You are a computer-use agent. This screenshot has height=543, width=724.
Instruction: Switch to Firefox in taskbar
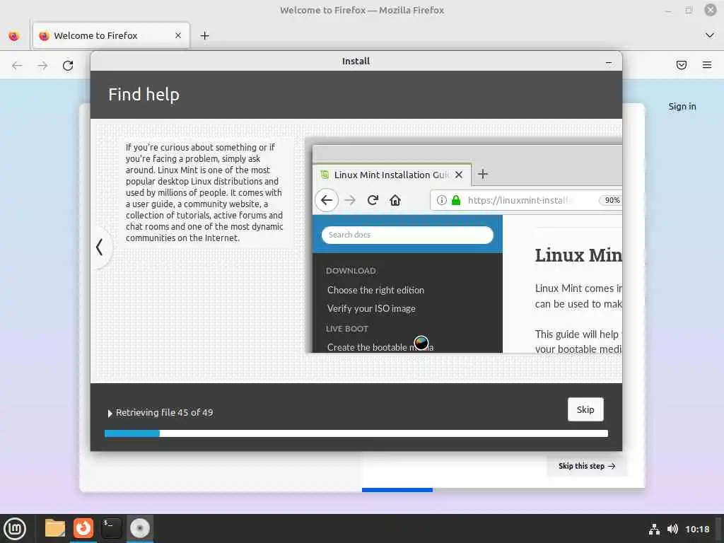83,528
